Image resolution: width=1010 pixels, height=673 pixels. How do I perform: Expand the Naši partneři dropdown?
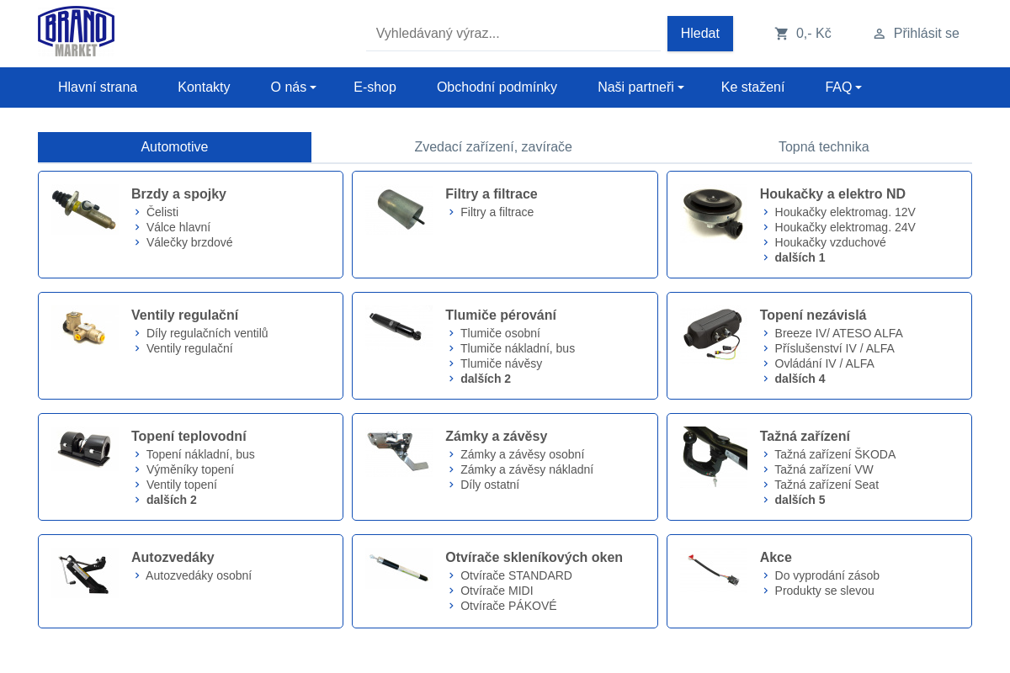641,87
